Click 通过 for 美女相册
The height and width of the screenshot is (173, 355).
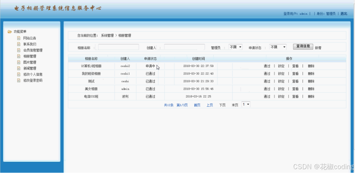(x=267, y=89)
